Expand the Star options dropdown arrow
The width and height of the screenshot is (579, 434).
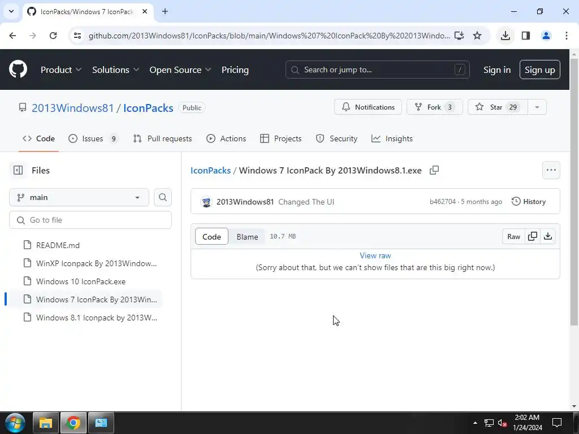[537, 107]
